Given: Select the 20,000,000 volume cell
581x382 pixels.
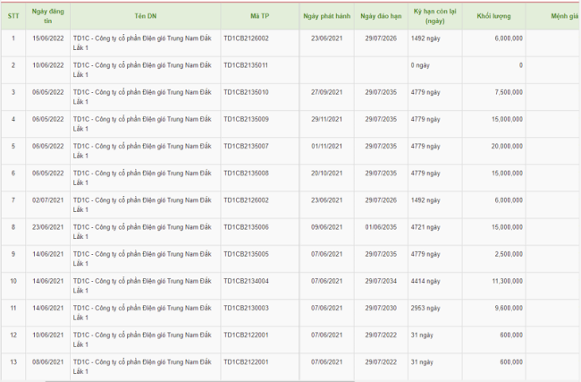Looking at the screenshot, I should pos(506,146).
